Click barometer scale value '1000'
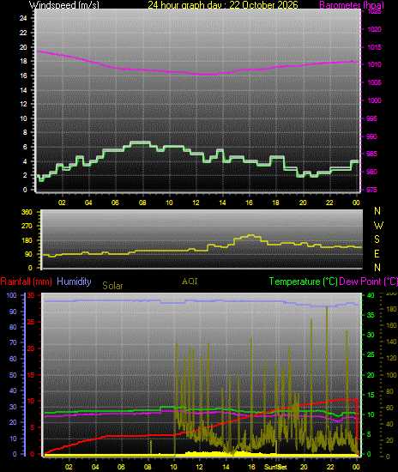 (x=375, y=100)
